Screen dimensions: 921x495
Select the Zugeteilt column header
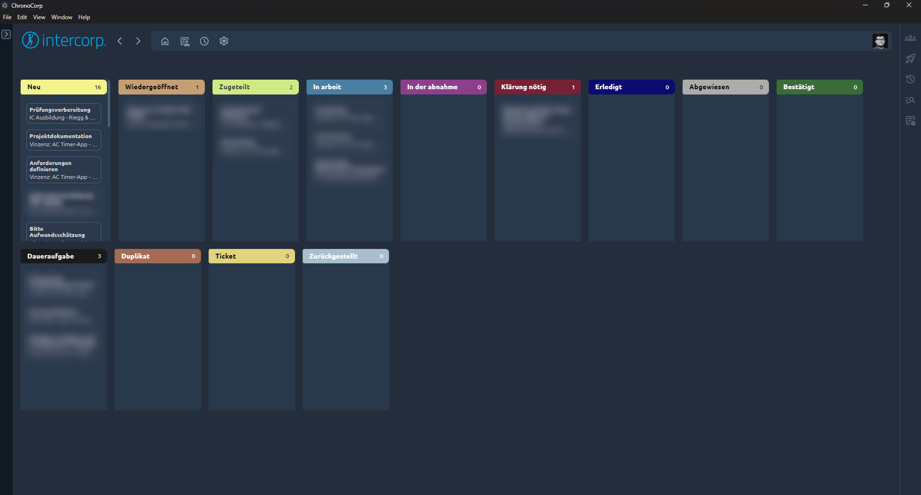(256, 87)
